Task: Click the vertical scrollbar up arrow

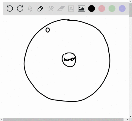Action: pos(131,1)
